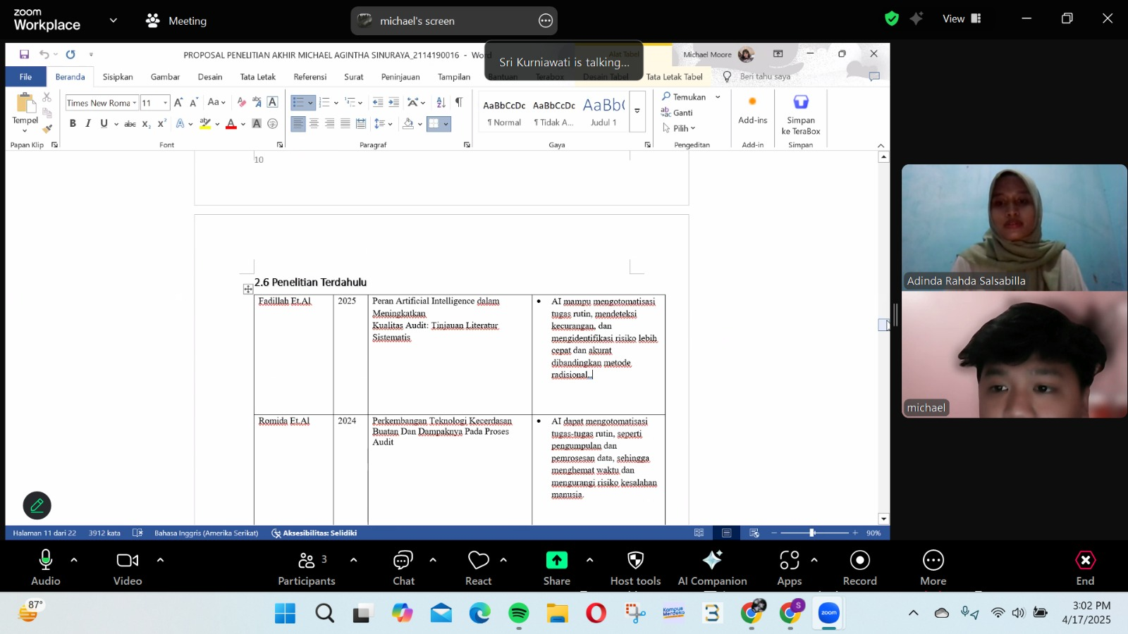The height and width of the screenshot is (634, 1128).
Task: Toggle the bullet list button
Action: coord(298,102)
